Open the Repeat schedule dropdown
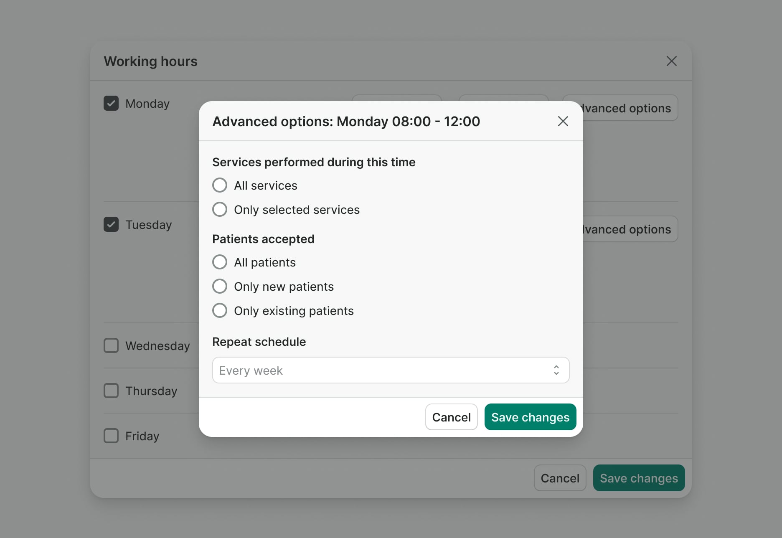The width and height of the screenshot is (782, 538). pyautogui.click(x=390, y=370)
